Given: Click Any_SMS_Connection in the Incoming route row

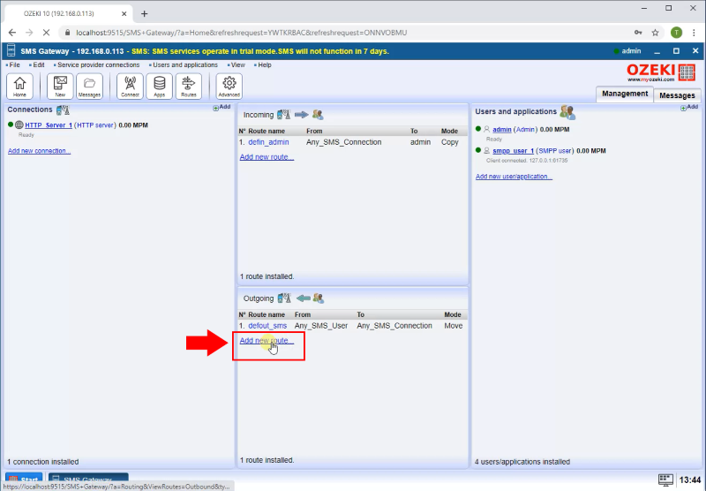Looking at the screenshot, I should coord(343,142).
